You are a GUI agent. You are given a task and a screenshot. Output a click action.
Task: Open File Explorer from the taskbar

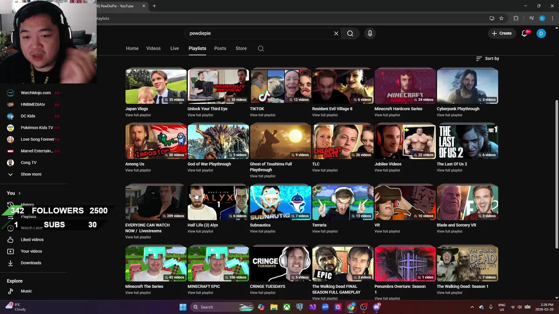(x=274, y=307)
